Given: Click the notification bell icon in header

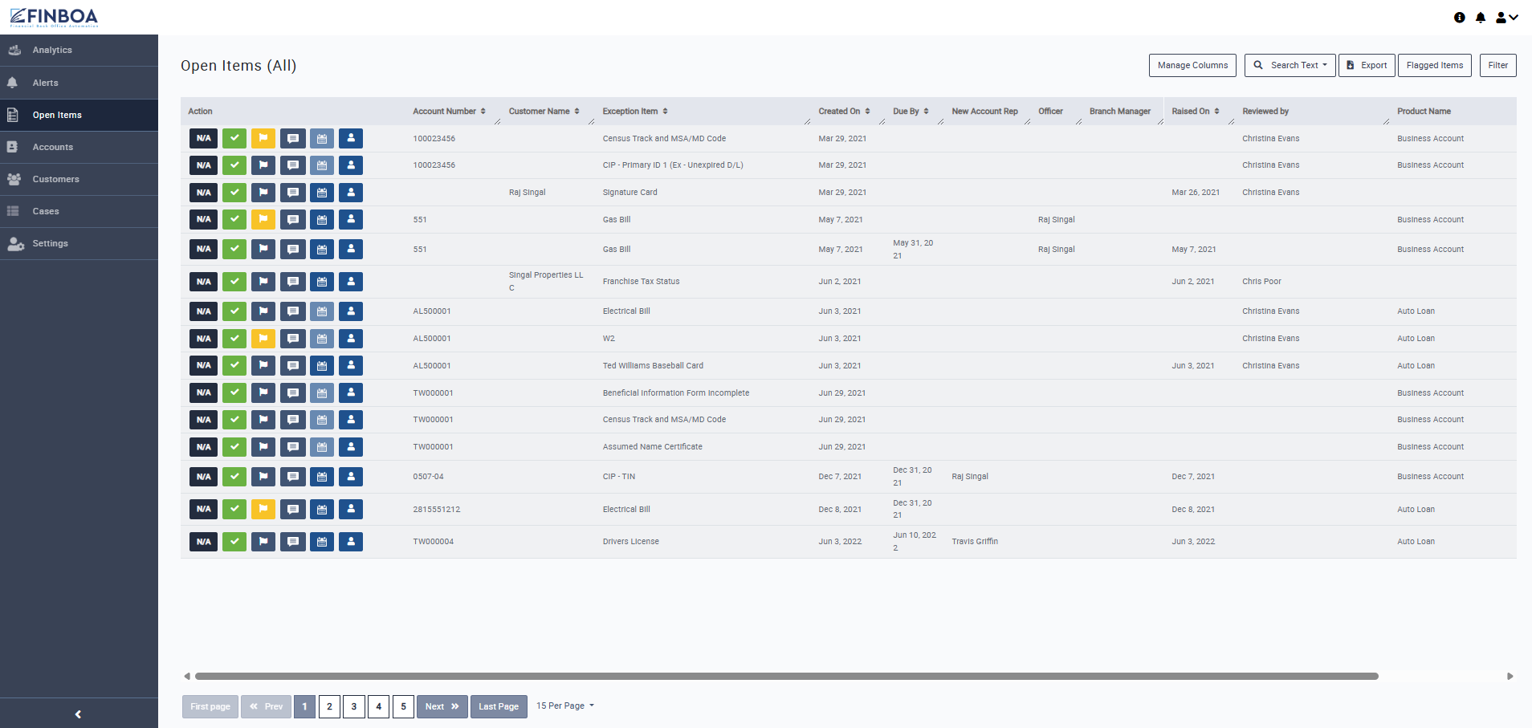Looking at the screenshot, I should [x=1481, y=18].
